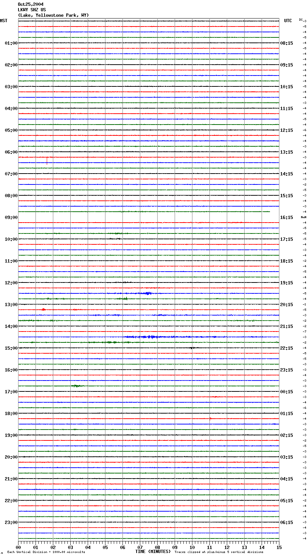Image resolution: width=308 pixels, height=557 pixels.
Task: Click the "10:15" UTC time label
Action: [x=287, y=87]
